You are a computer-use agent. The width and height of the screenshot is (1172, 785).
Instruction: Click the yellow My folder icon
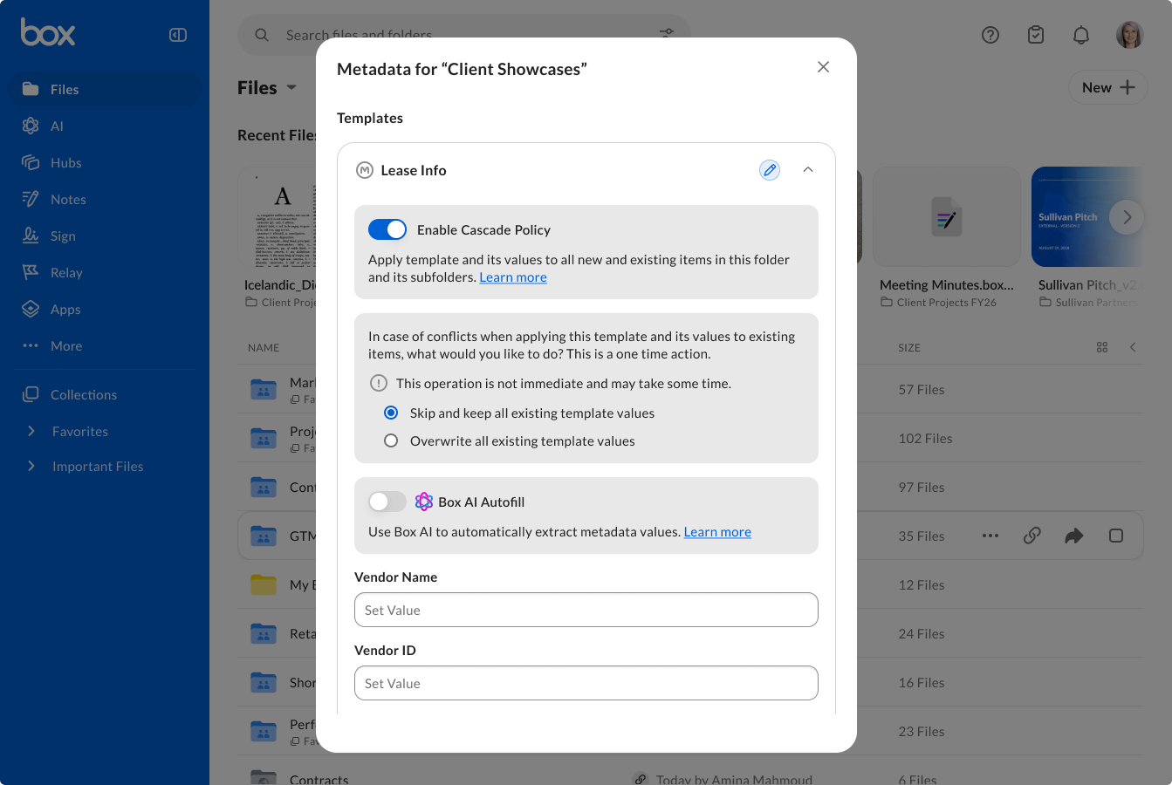(x=264, y=584)
